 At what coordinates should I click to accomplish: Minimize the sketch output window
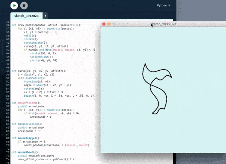[x=109, y=24]
